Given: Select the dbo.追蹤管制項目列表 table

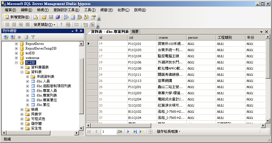Looking at the screenshot, I should [54, 86].
